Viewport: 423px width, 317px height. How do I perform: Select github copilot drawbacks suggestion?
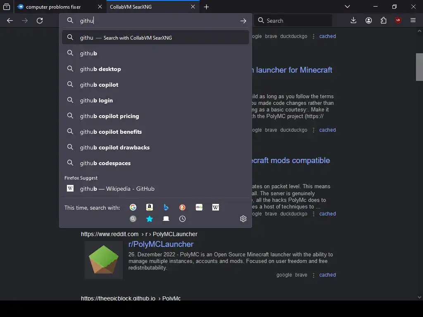155,147
